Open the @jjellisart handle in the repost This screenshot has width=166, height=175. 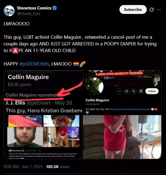pyautogui.click(x=39, y=103)
